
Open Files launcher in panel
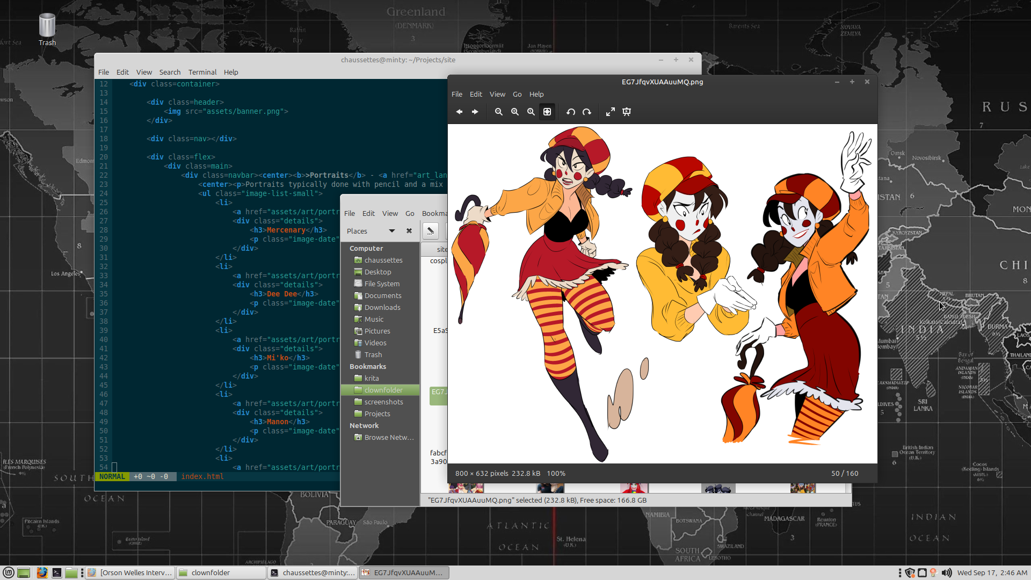pos(71,572)
